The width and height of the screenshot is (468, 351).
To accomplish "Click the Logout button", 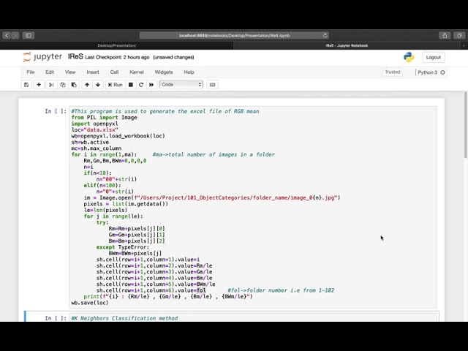I will (x=434, y=57).
